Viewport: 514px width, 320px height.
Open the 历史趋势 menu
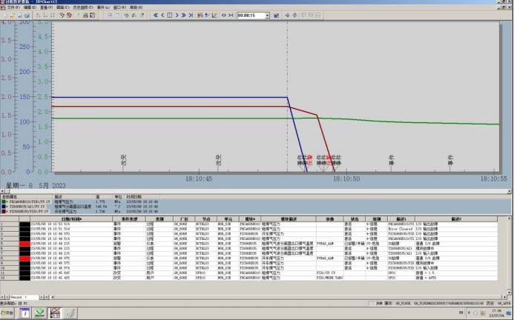tap(83, 7)
